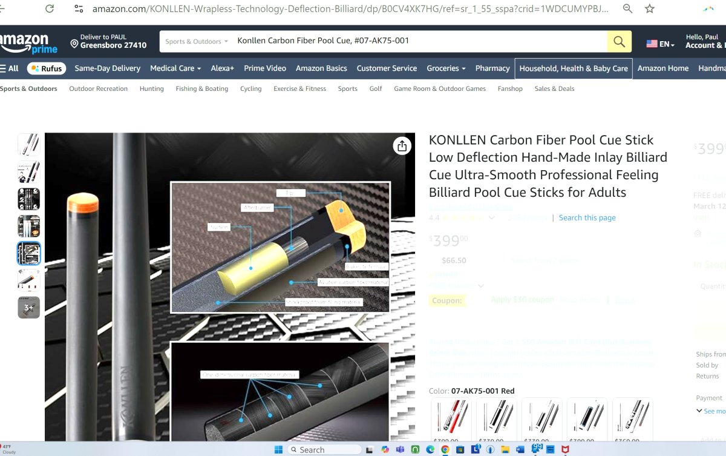Open the 3+ more images thumbnail
Viewport: 726px width, 456px height.
(29, 308)
